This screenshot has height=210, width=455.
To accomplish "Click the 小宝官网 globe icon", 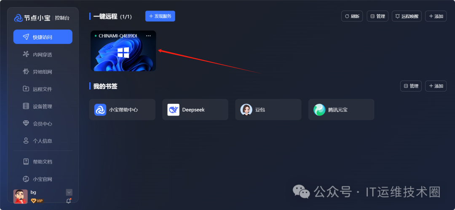I will click(26, 179).
